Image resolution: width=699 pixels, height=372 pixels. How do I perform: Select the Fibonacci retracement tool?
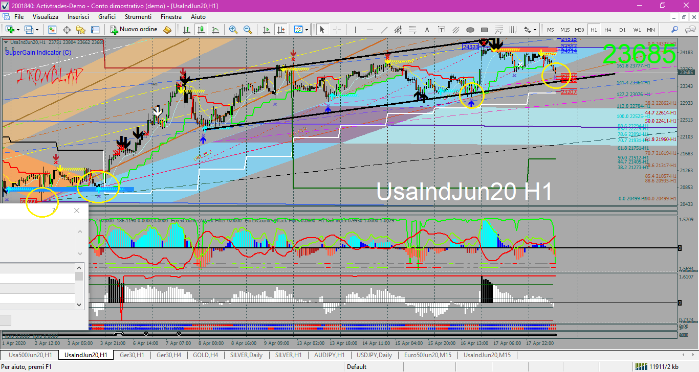(413, 30)
